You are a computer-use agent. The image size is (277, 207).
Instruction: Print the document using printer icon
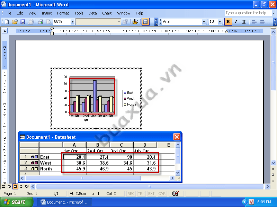[41, 22]
